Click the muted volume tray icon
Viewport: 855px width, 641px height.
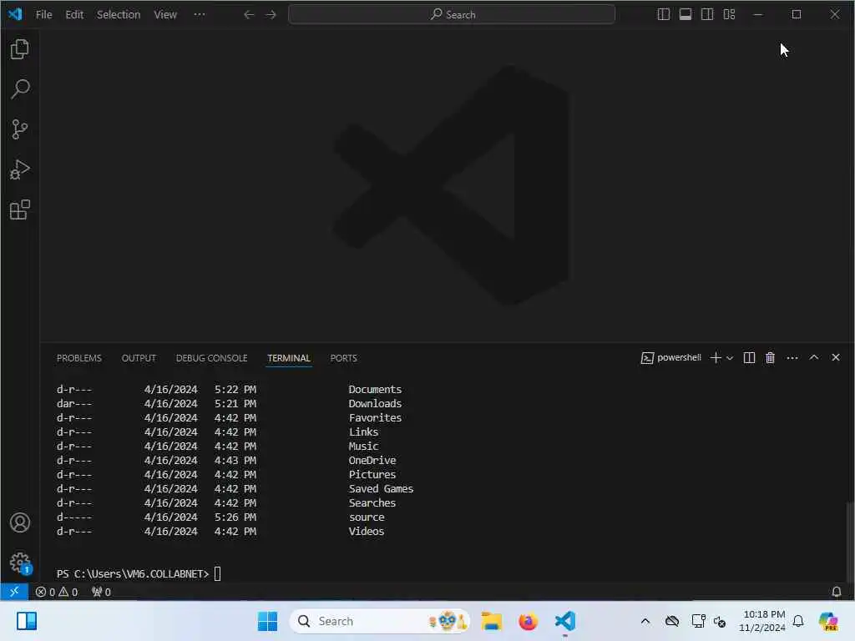tap(719, 621)
